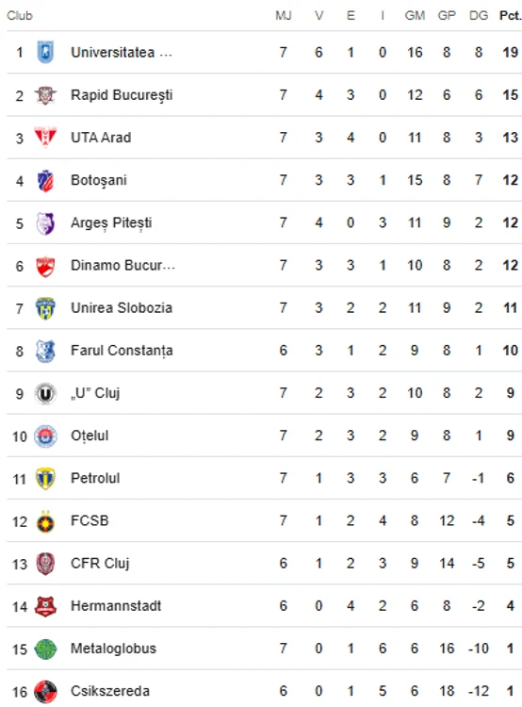Click the Universitatea club crest icon

pyautogui.click(x=45, y=52)
